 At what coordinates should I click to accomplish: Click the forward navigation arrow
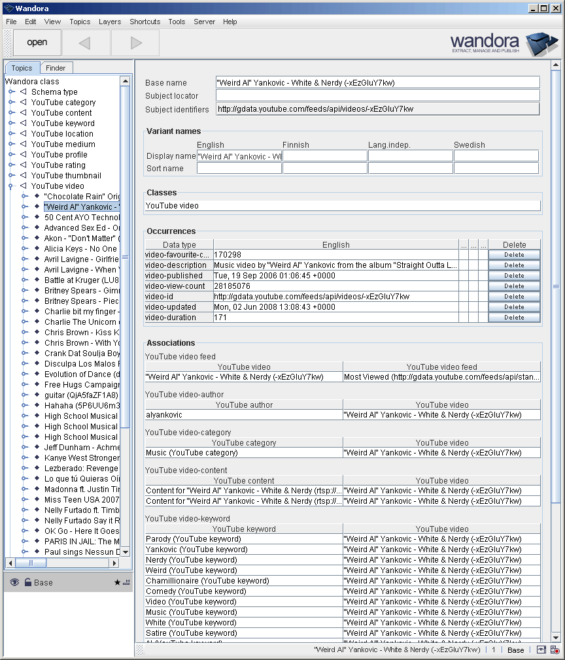coord(135,43)
